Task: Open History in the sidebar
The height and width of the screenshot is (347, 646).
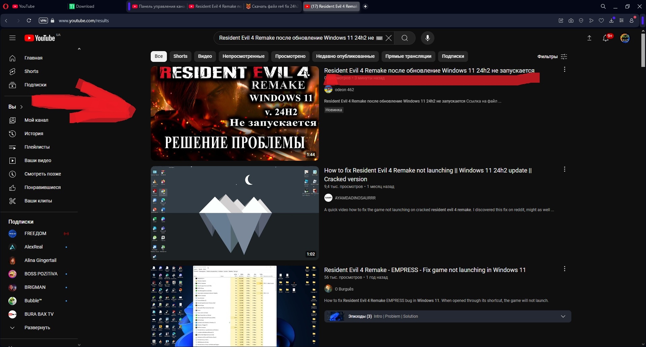Action: tap(34, 133)
